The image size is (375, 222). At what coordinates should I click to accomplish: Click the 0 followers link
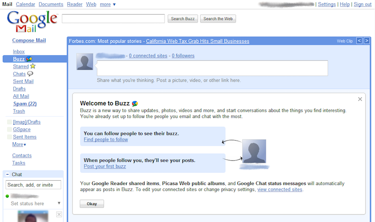(x=183, y=56)
